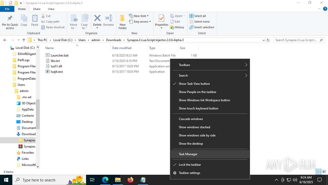Screen dimensions: 328x185
Task: Open the recent locations chevron
Action: coord(18,40)
